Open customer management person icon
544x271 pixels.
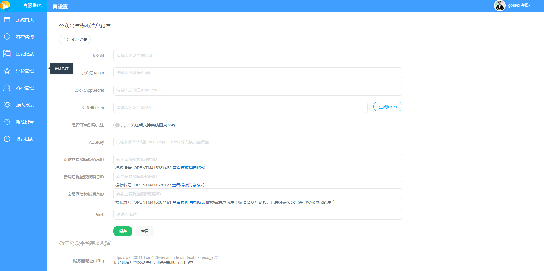[7, 88]
